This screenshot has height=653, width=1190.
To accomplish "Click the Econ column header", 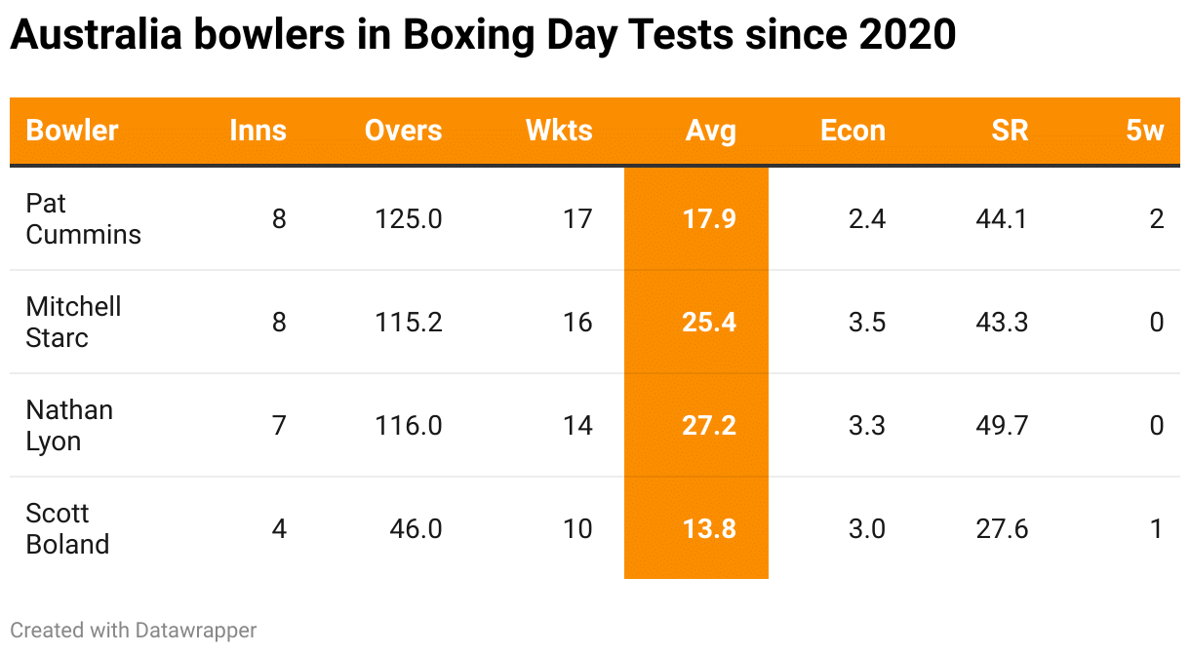I will 853,131.
